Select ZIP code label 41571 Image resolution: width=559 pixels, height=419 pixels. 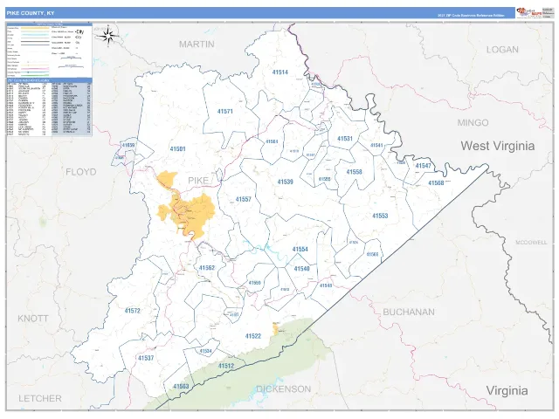tap(225, 112)
